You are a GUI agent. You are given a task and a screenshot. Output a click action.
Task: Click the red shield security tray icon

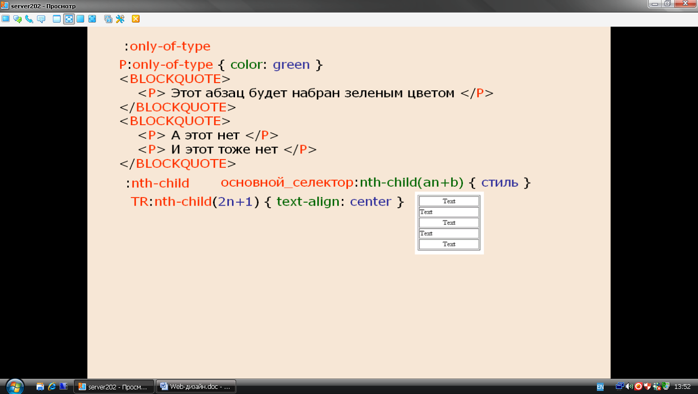tap(648, 386)
